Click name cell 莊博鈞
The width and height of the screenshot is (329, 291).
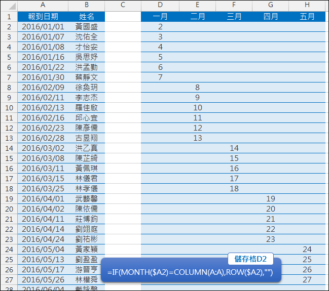pos(87,219)
